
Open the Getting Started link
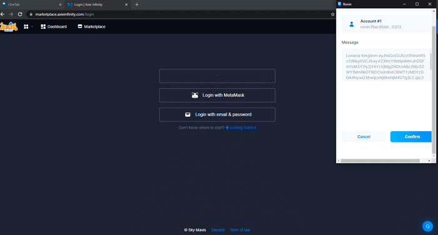pos(241,127)
